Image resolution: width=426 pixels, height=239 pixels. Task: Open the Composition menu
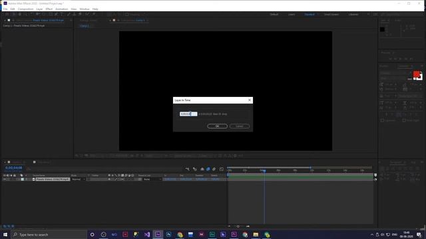click(x=25, y=9)
